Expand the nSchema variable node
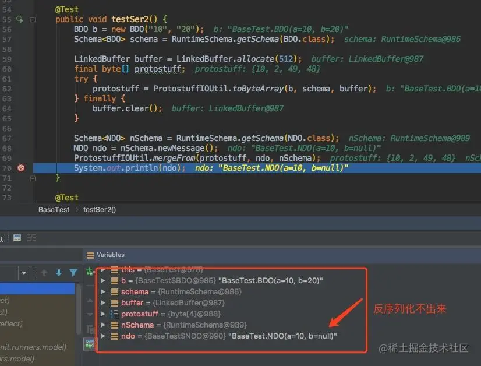The height and width of the screenshot is (366, 481). [103, 325]
